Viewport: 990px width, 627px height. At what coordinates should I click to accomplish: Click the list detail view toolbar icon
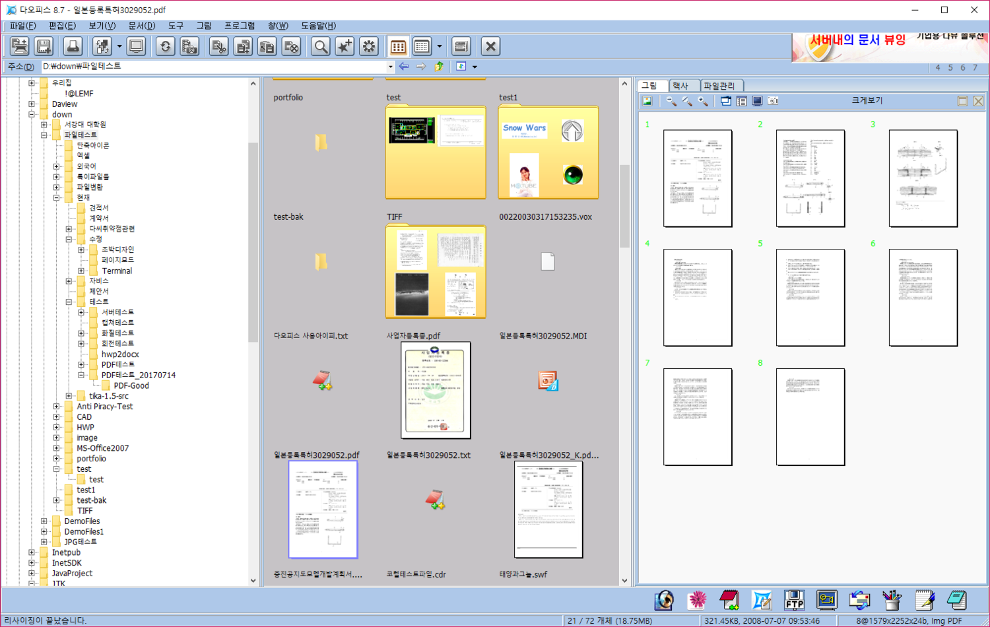(x=422, y=46)
